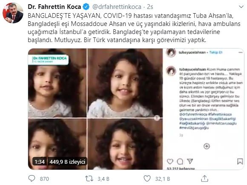Expand the tweet options chevron
This screenshot has width=247, height=185.
pyautogui.click(x=241, y=7)
